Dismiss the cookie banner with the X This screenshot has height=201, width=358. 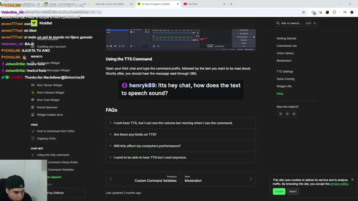coord(352,180)
